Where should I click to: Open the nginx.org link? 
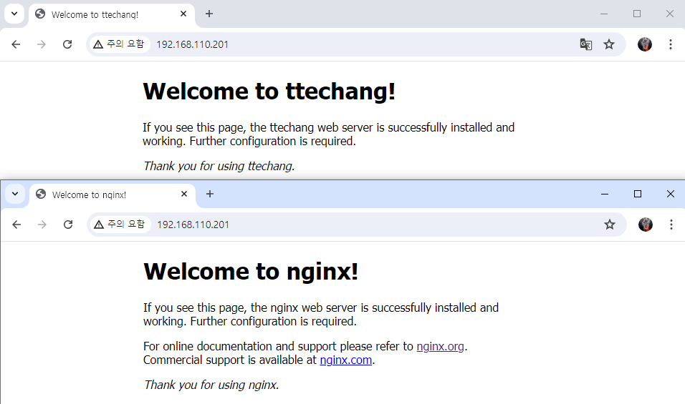click(x=441, y=347)
